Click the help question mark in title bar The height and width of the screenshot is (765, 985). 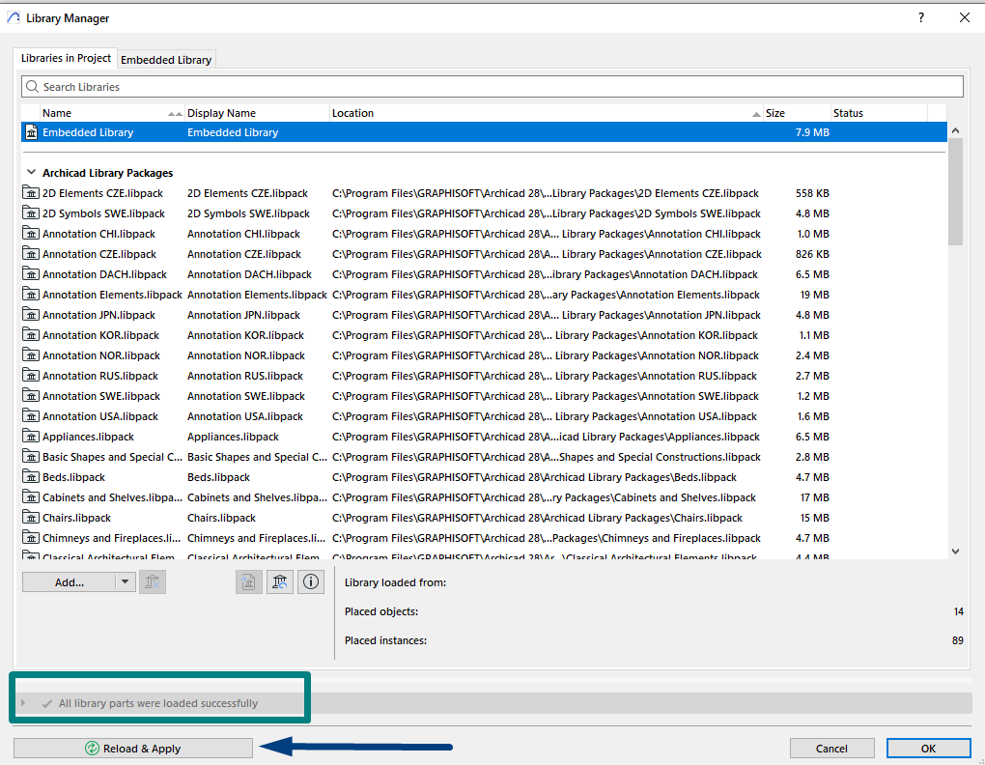921,17
